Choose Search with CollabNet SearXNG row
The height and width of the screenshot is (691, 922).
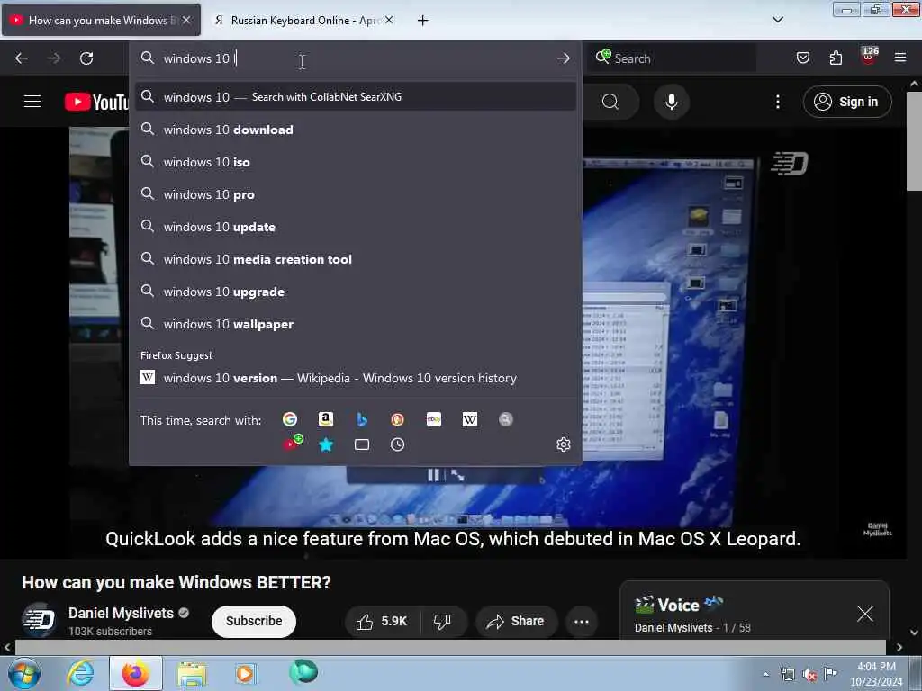pyautogui.click(x=355, y=97)
